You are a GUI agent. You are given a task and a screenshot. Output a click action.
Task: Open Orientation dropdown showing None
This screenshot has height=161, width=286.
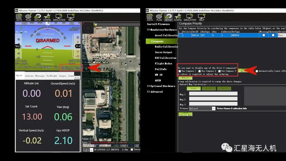282,35
